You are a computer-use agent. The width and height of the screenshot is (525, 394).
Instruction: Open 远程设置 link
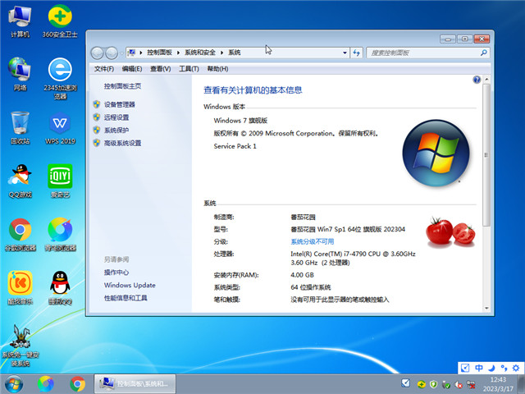coord(116,117)
